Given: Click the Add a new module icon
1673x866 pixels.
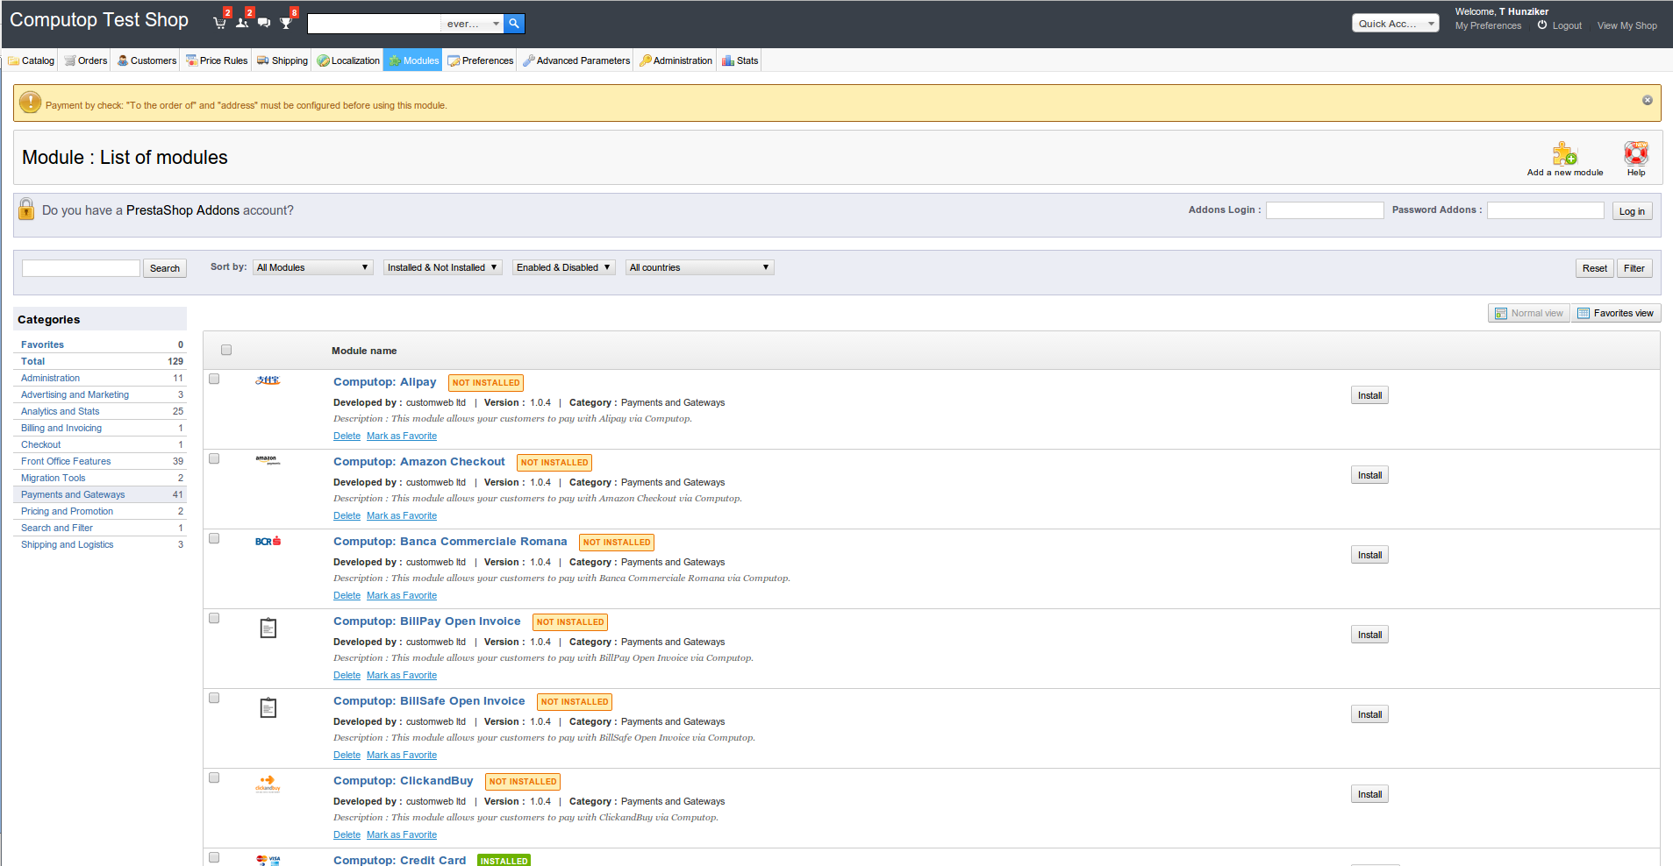Looking at the screenshot, I should [x=1564, y=155].
